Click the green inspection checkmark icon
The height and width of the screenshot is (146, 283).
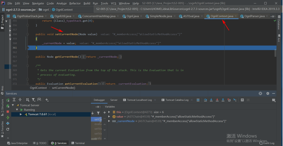(x=275, y=21)
